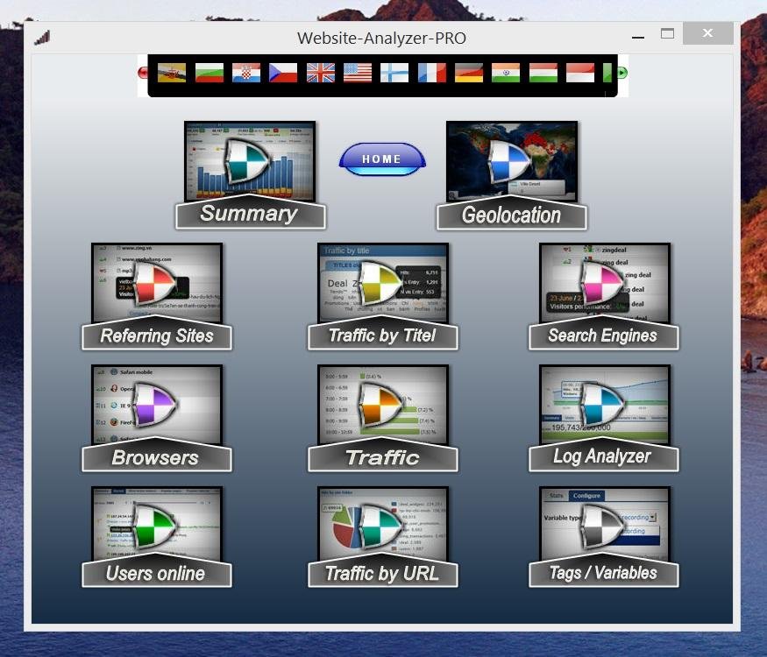This screenshot has height=657, width=767.
Task: Check the Users online module
Action: click(156, 526)
